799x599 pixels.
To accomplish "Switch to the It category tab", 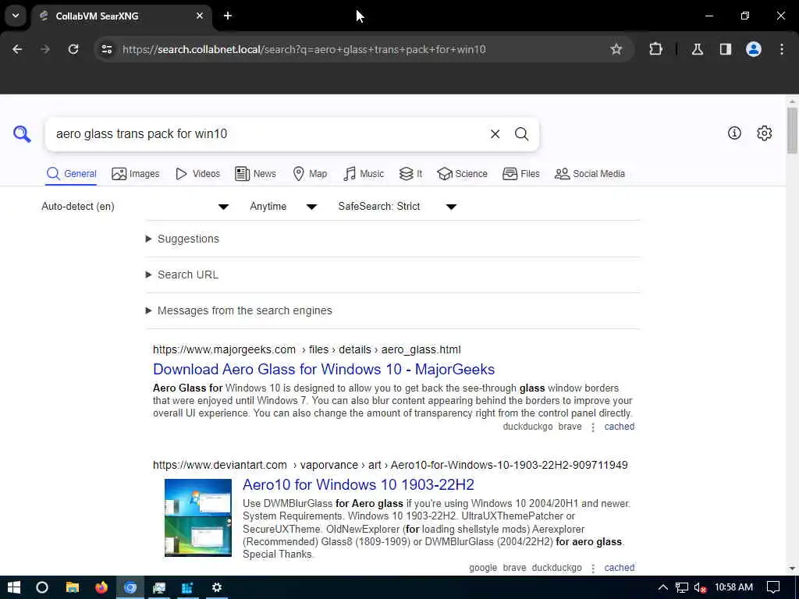I will 410,174.
